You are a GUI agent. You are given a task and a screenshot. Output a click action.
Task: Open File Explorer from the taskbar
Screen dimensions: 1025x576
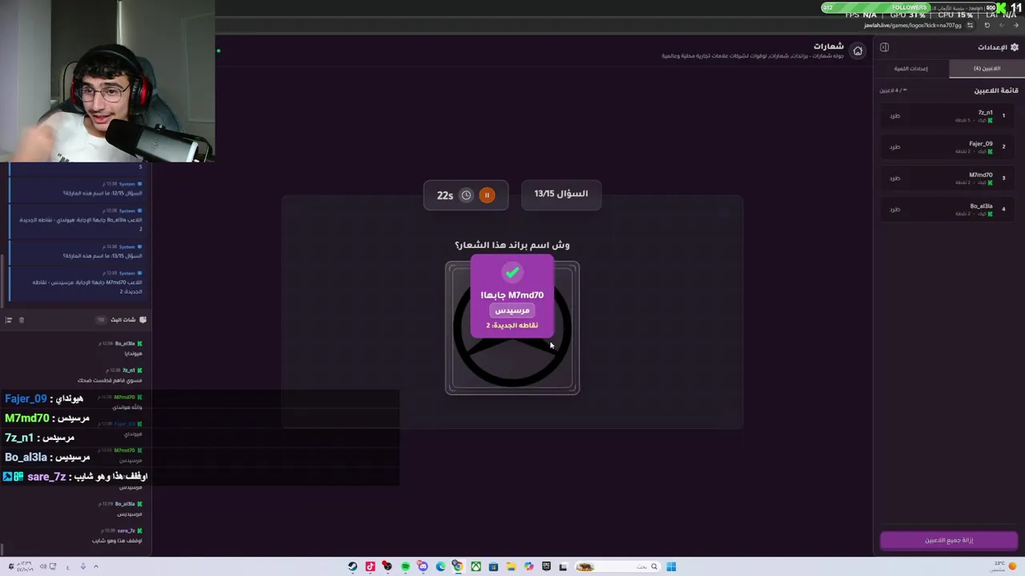point(511,566)
